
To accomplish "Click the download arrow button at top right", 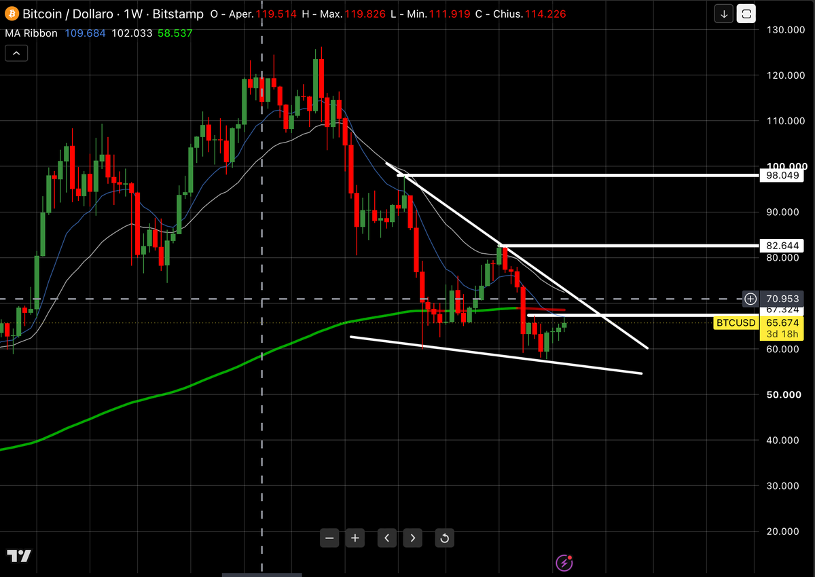I will (725, 14).
